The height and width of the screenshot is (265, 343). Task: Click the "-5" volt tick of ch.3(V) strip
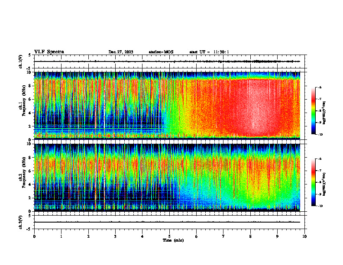[x=28, y=229]
